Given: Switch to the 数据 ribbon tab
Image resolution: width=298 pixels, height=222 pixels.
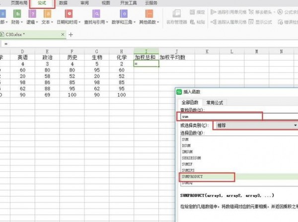Looking at the screenshot, I should pyautogui.click(x=63, y=3).
